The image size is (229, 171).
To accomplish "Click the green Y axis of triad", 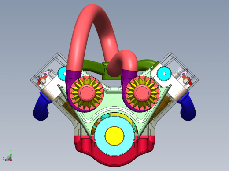I will (11, 155).
